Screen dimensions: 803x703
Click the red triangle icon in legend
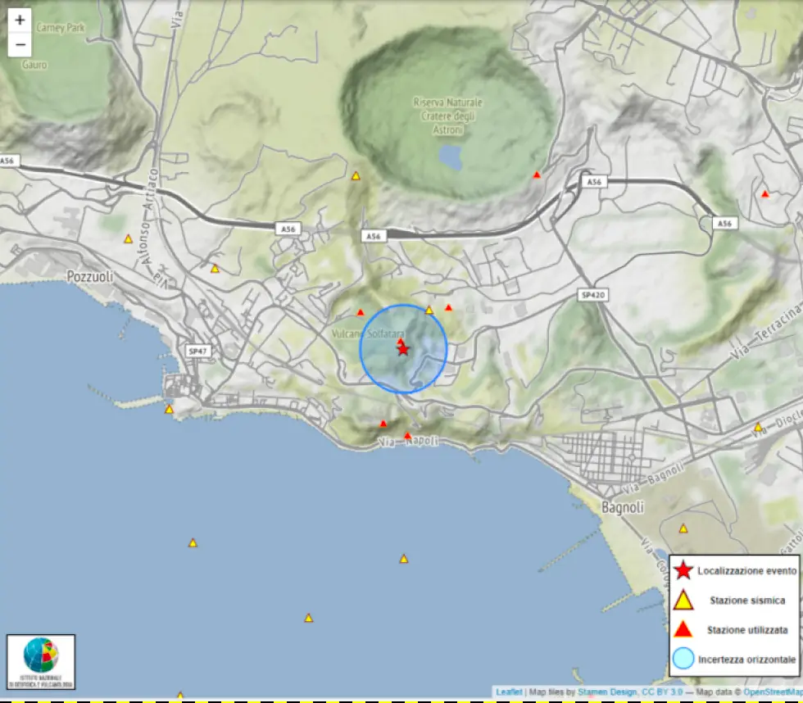pos(683,629)
